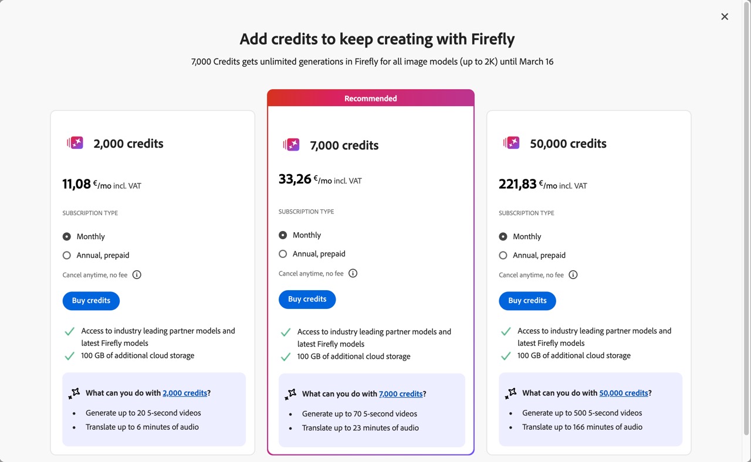Image resolution: width=751 pixels, height=462 pixels.
Task: Click the 7,000 credits plan icon
Action: pyautogui.click(x=292, y=145)
